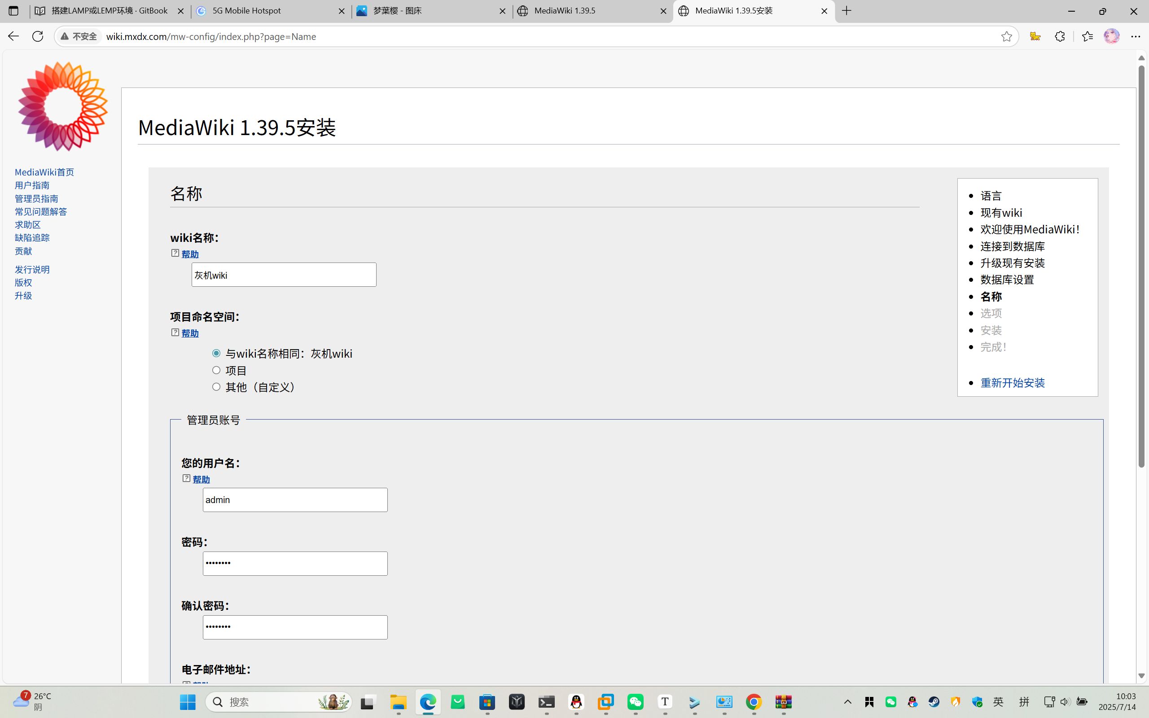Focus the 确认密码 password field

point(295,627)
